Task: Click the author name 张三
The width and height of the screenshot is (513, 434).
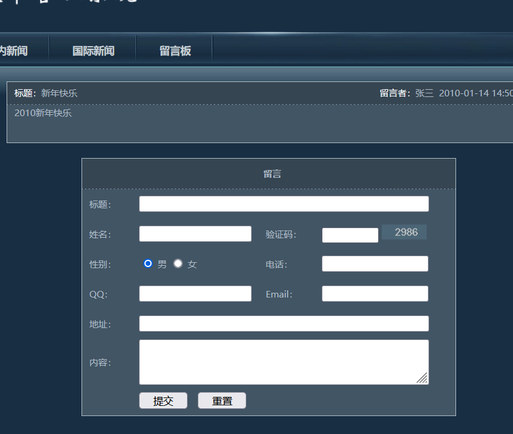Action: pos(424,93)
